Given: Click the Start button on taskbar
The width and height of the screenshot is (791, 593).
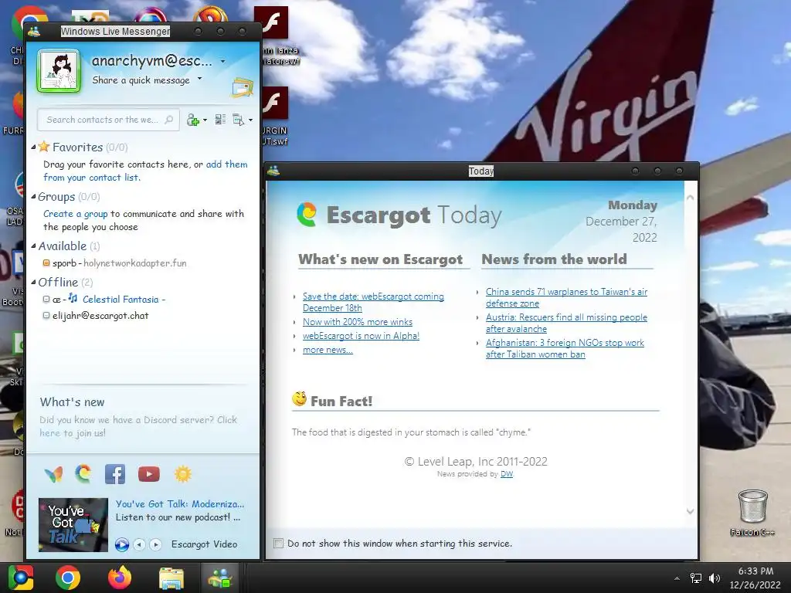Looking at the screenshot, I should [20, 578].
